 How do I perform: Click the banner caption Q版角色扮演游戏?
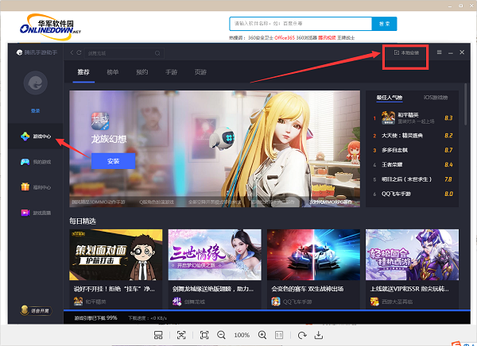157,202
